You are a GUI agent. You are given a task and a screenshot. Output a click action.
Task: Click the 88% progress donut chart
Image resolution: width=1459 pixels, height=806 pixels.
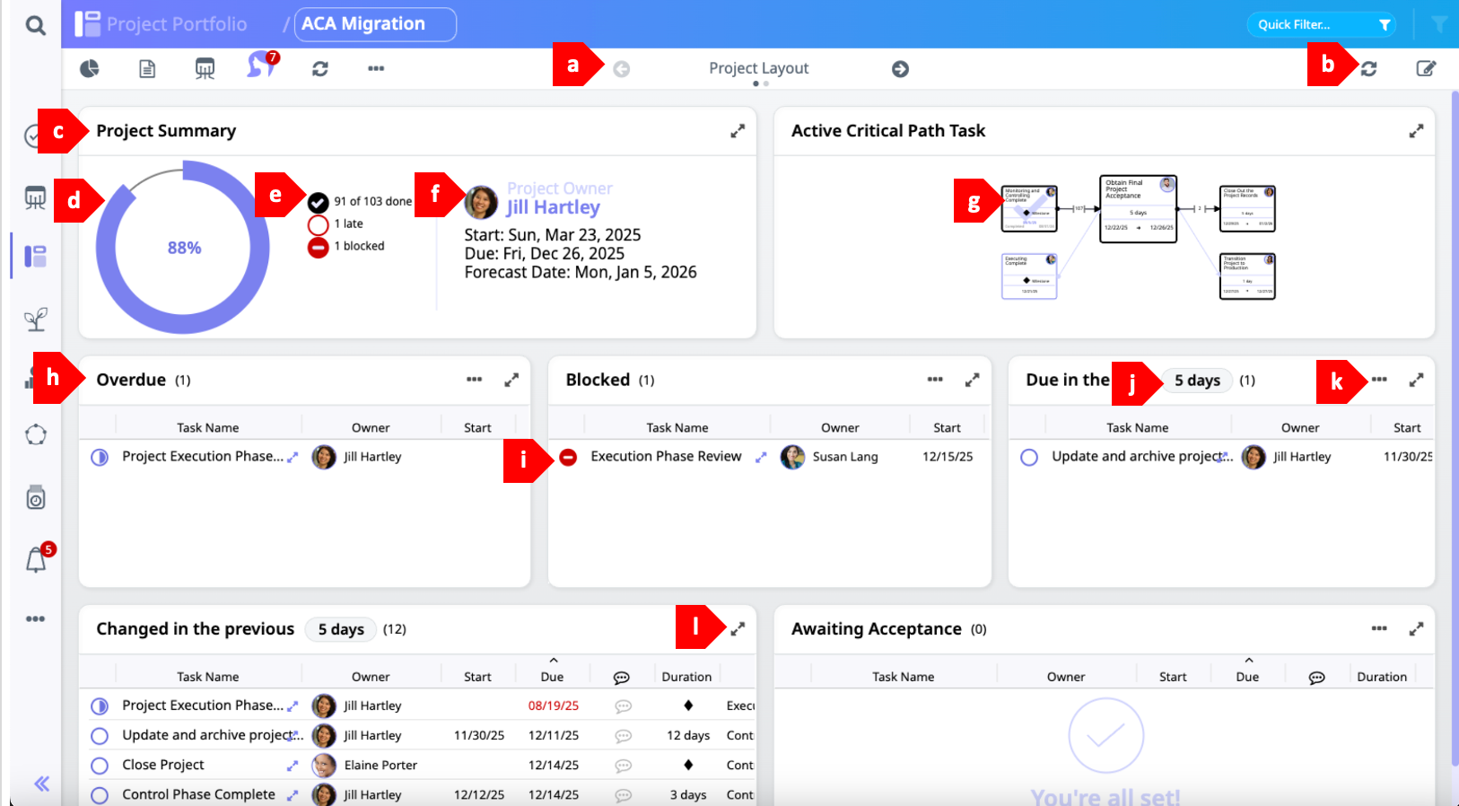coord(184,248)
